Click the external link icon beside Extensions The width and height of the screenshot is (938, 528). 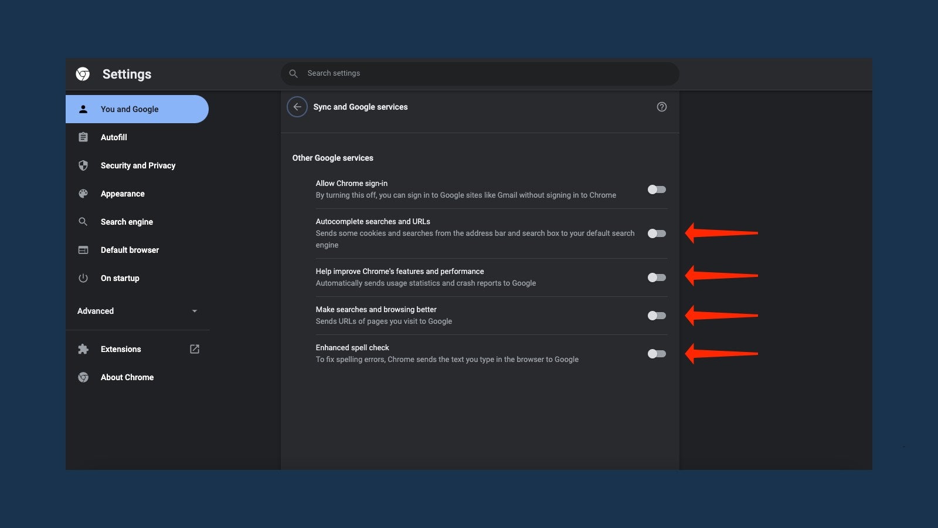click(x=195, y=349)
